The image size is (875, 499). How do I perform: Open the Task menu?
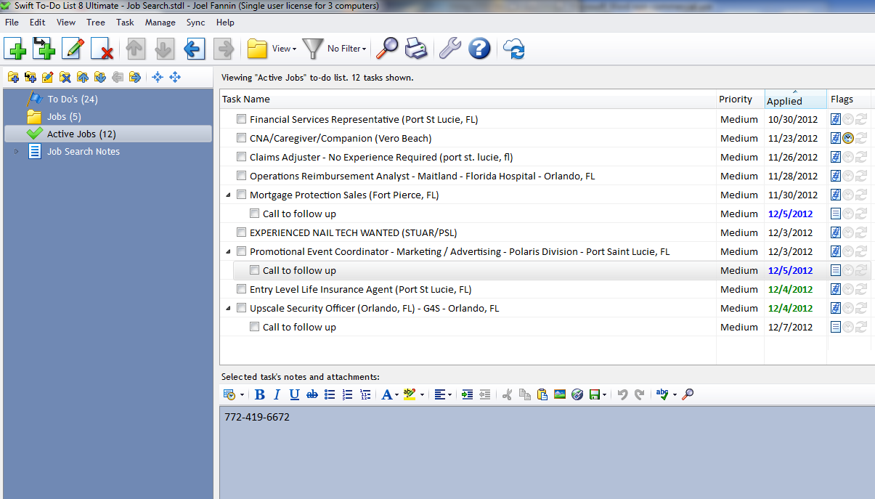pyautogui.click(x=125, y=23)
